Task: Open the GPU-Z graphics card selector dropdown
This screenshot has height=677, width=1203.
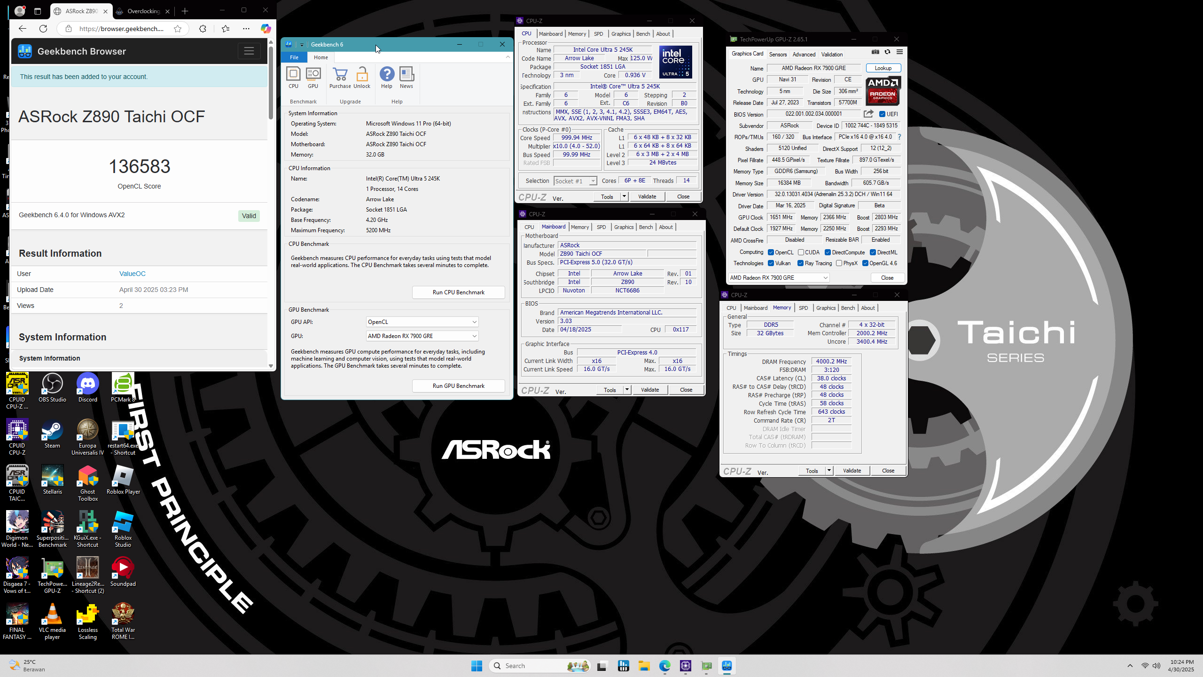Action: coord(779,278)
